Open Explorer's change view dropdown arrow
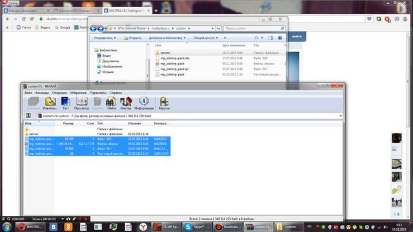Image resolution: width=413 pixels, height=232 pixels. coord(262,38)
